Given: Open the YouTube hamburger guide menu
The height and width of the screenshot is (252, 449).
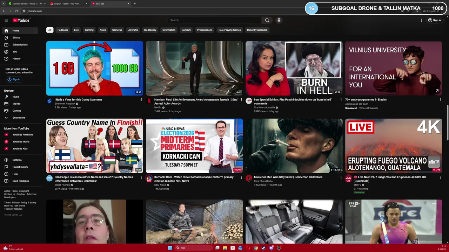Looking at the screenshot, I should point(6,20).
